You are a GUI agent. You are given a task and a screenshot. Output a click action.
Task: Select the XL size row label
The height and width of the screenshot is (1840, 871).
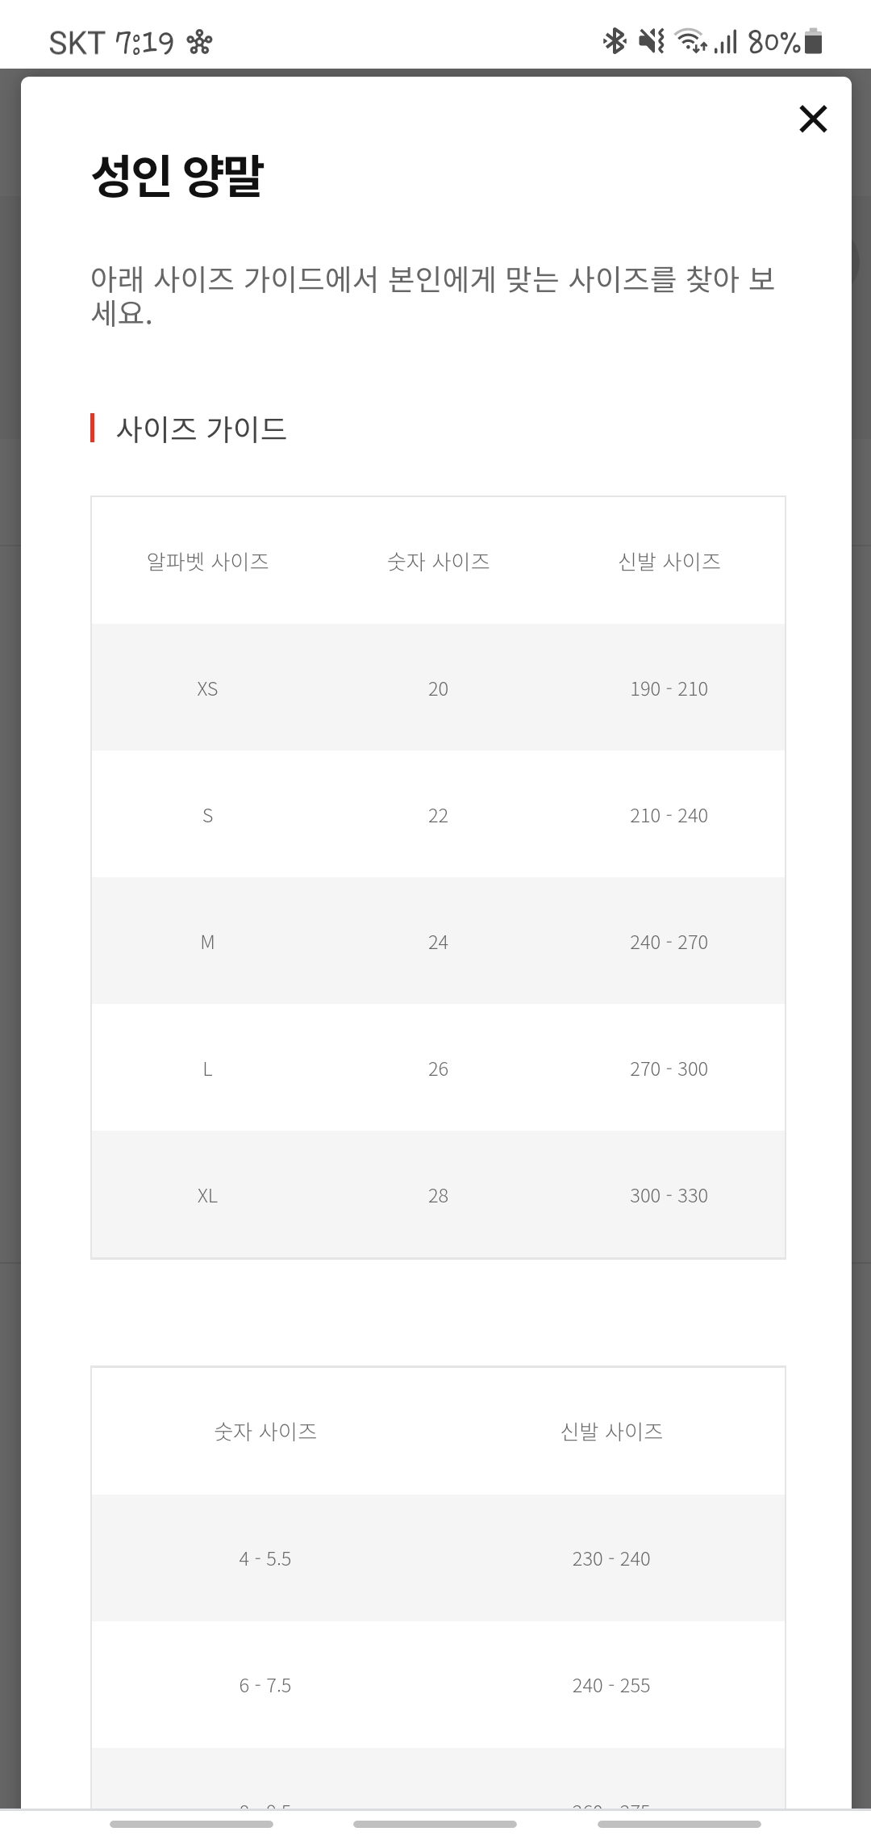pyautogui.click(x=207, y=1195)
